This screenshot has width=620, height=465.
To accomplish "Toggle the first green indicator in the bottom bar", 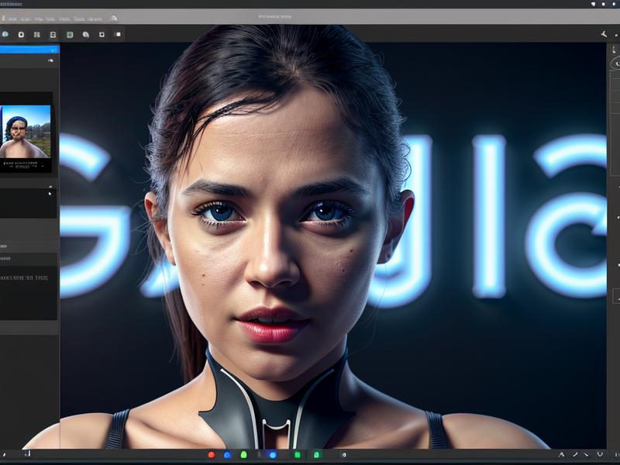I will (243, 454).
